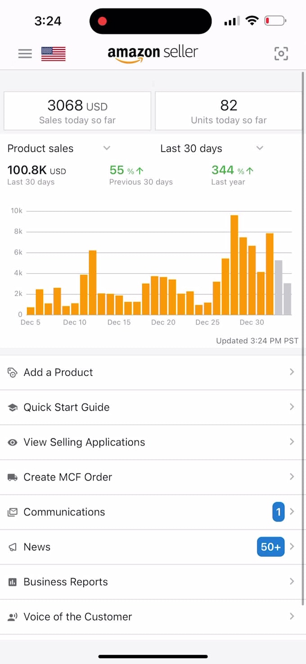306x664 pixels.
Task: Tap the News megaphone icon
Action: pyautogui.click(x=13, y=547)
